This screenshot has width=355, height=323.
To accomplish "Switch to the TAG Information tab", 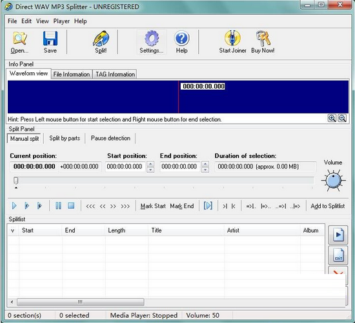I will pos(115,74).
